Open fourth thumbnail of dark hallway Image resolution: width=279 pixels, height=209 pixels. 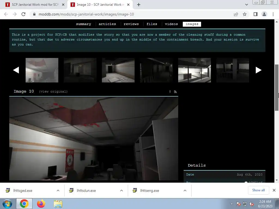pos(156,70)
